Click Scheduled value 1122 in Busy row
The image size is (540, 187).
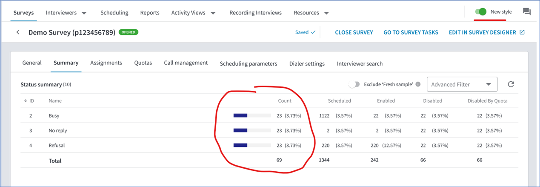[x=325, y=115]
